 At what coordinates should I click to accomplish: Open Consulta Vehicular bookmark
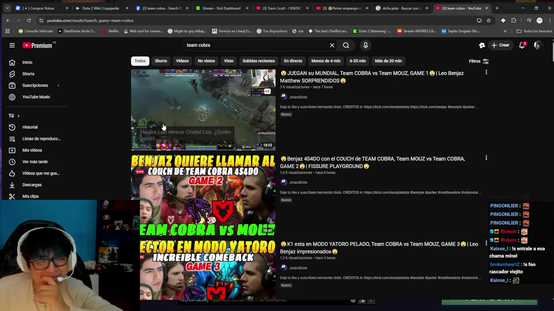pos(35,31)
